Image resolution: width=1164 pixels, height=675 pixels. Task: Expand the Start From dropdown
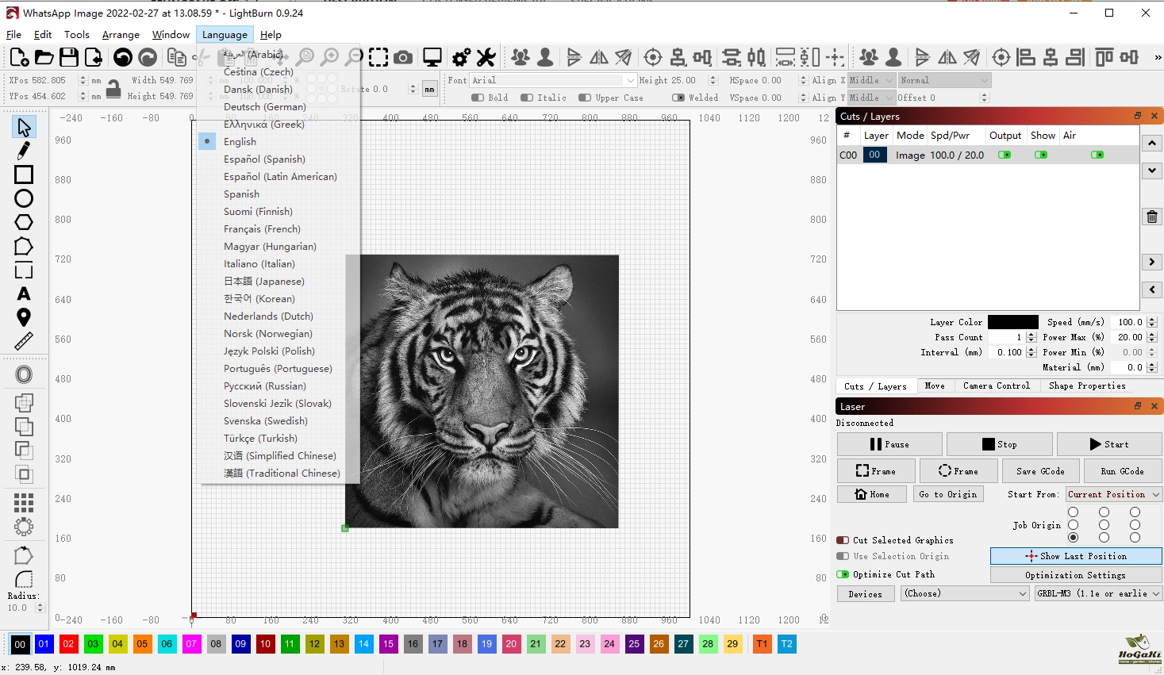click(1113, 494)
